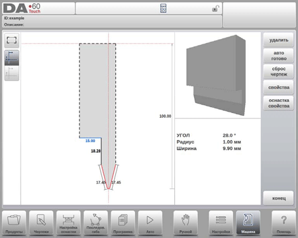The height and width of the screenshot is (238, 298).
Task: Open the Чертежи drawing tab
Action: tap(41, 223)
